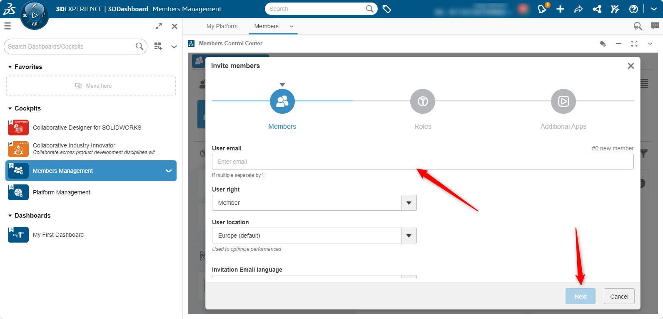663x319 pixels.
Task: Expand the Members tab chevron
Action: 292,26
